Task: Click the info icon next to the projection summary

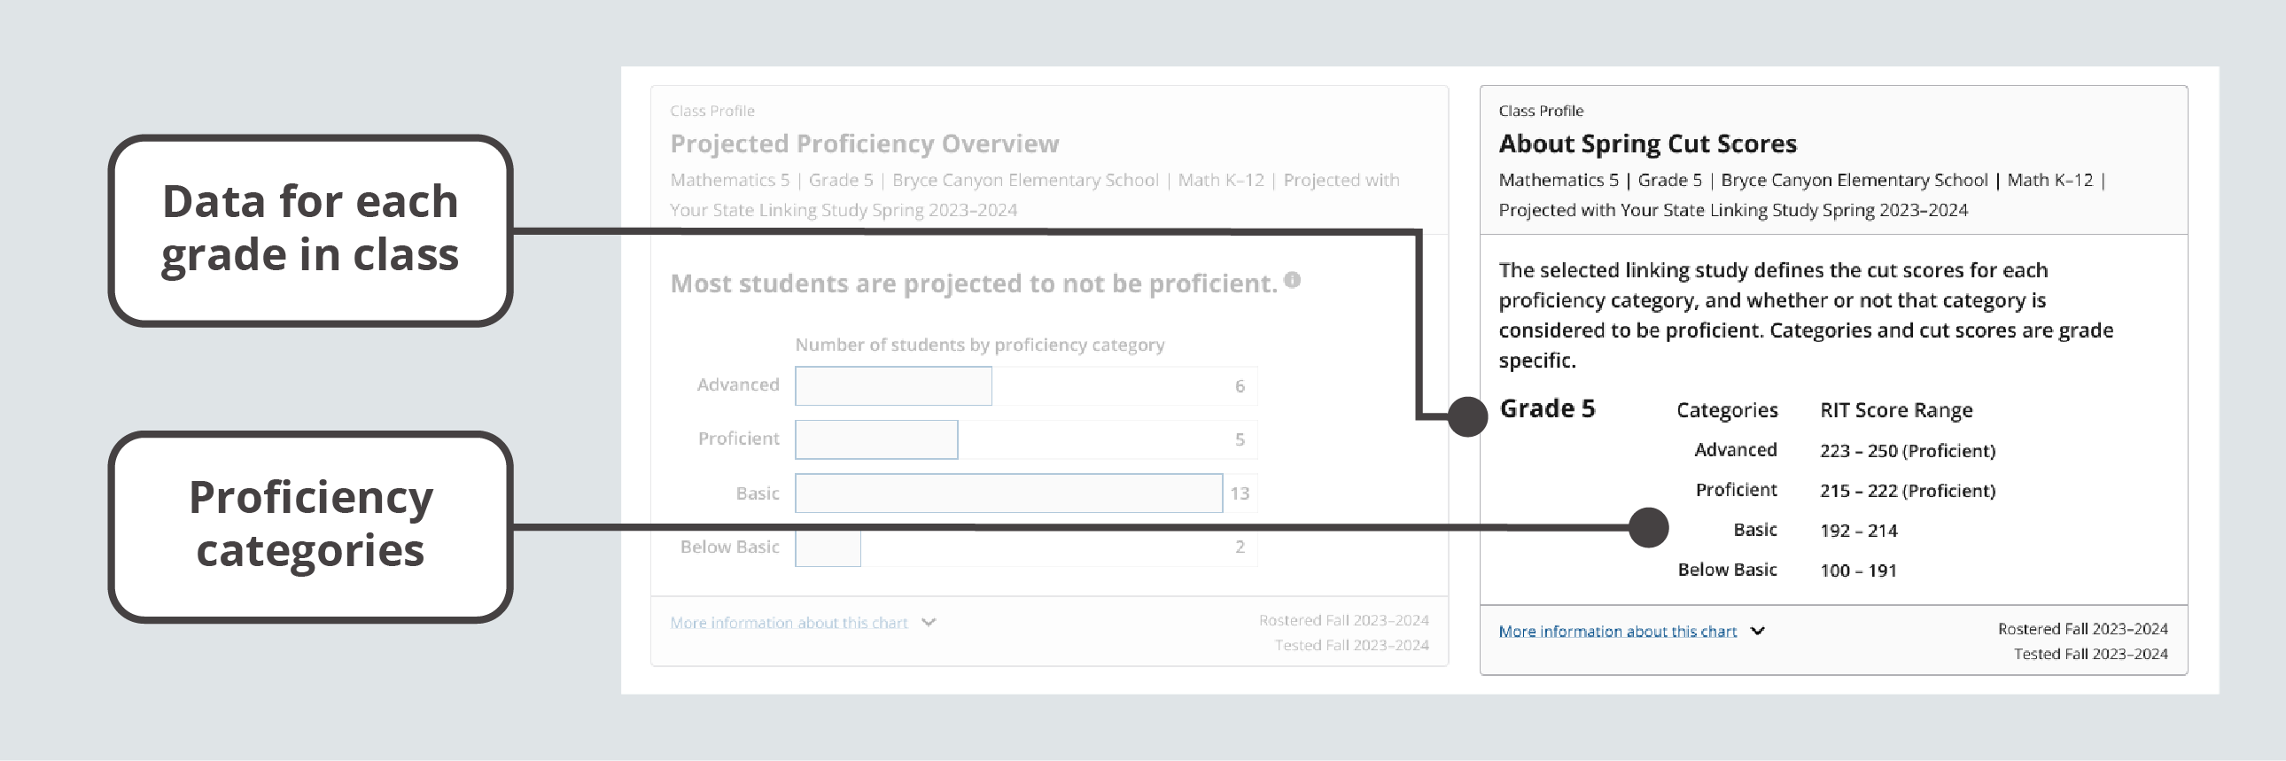Action: point(1292,280)
